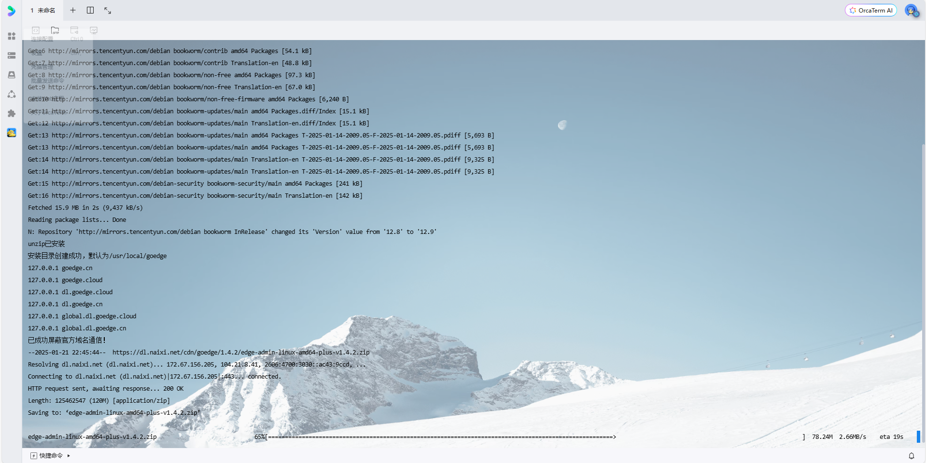
Task: Click the Get:7 contrib Translation-en line
Action: click(170, 63)
